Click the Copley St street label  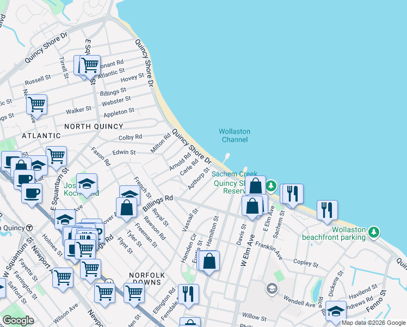pyautogui.click(x=306, y=263)
